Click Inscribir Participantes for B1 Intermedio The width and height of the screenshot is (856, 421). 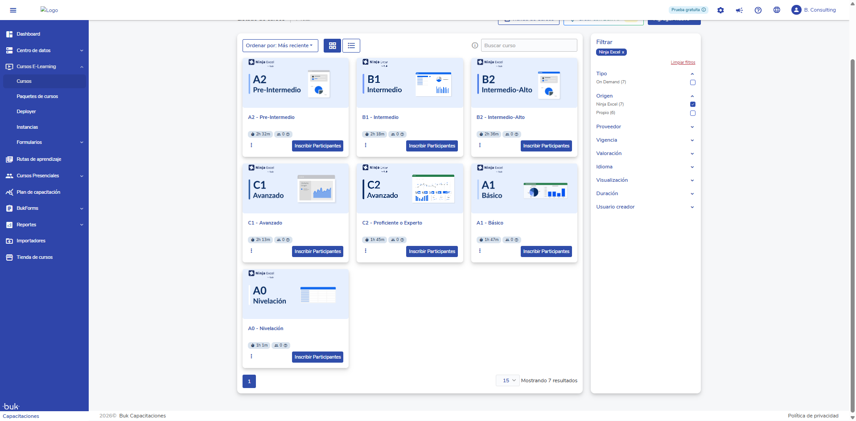[x=432, y=146]
